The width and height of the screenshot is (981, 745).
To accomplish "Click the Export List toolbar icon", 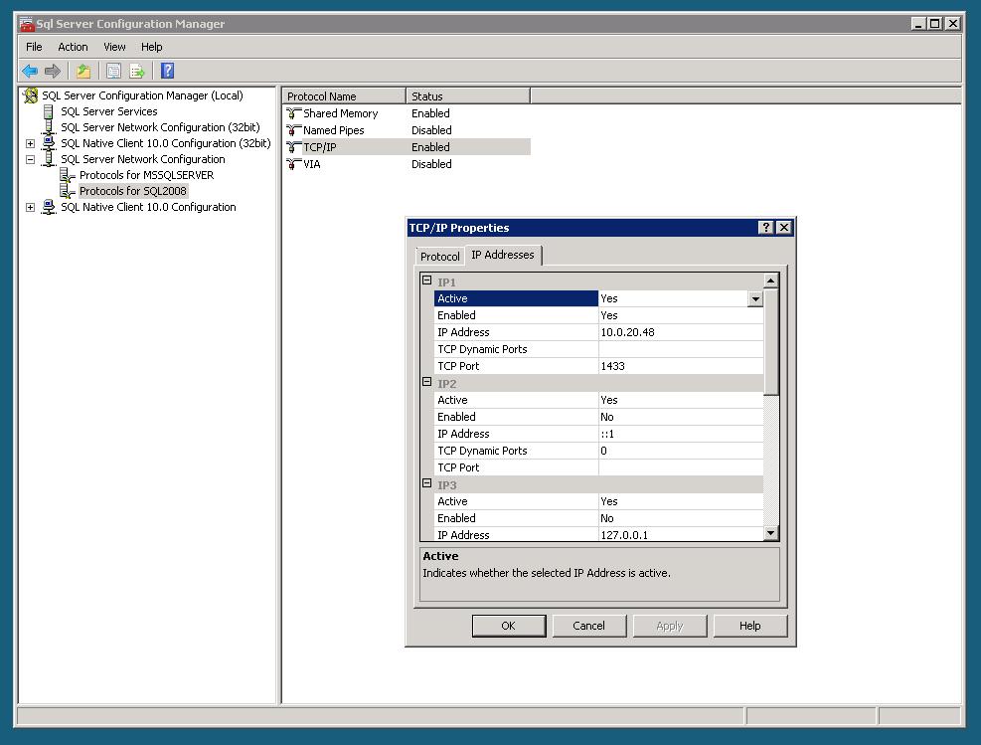I will [136, 72].
